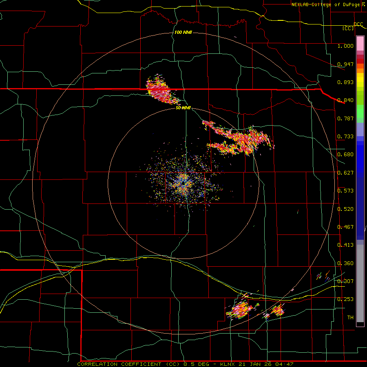The height and width of the screenshot is (367, 367).
Task: Click the 0.520 scale value
Action: coord(345,209)
